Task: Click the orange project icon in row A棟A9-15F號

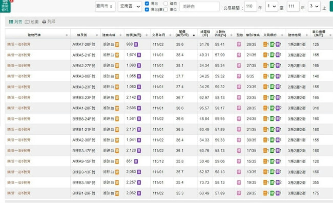Action: [x=117, y=161]
